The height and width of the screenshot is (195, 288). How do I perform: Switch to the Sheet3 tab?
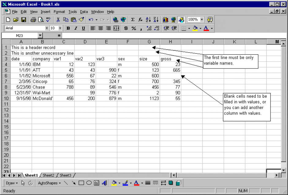pos(65,175)
